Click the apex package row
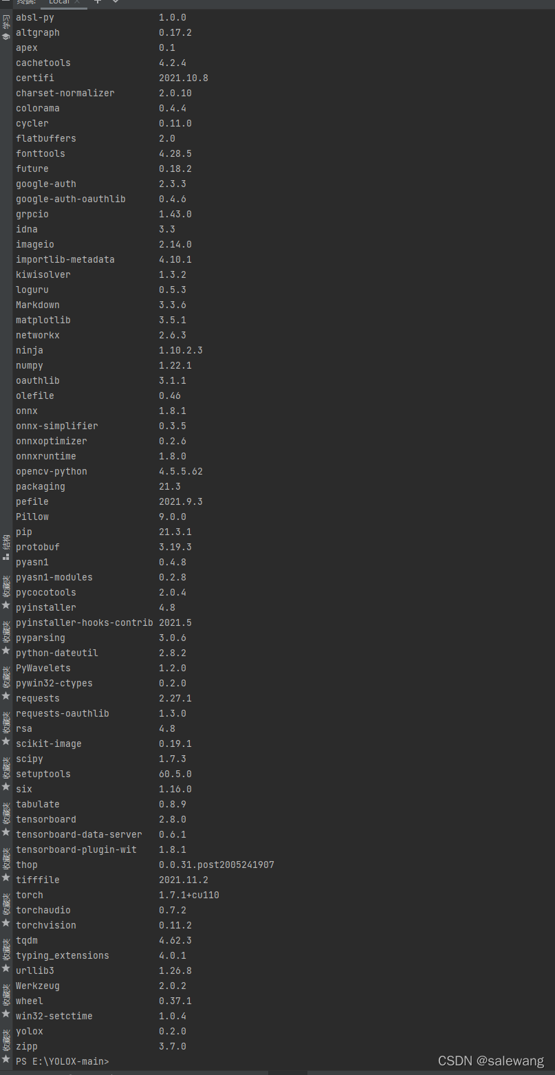Image resolution: width=555 pixels, height=1075 pixels. [x=96, y=47]
